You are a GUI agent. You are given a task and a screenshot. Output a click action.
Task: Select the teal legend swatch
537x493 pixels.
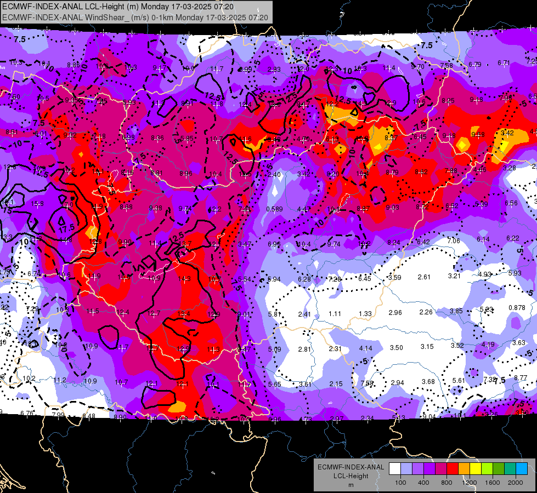510,469
